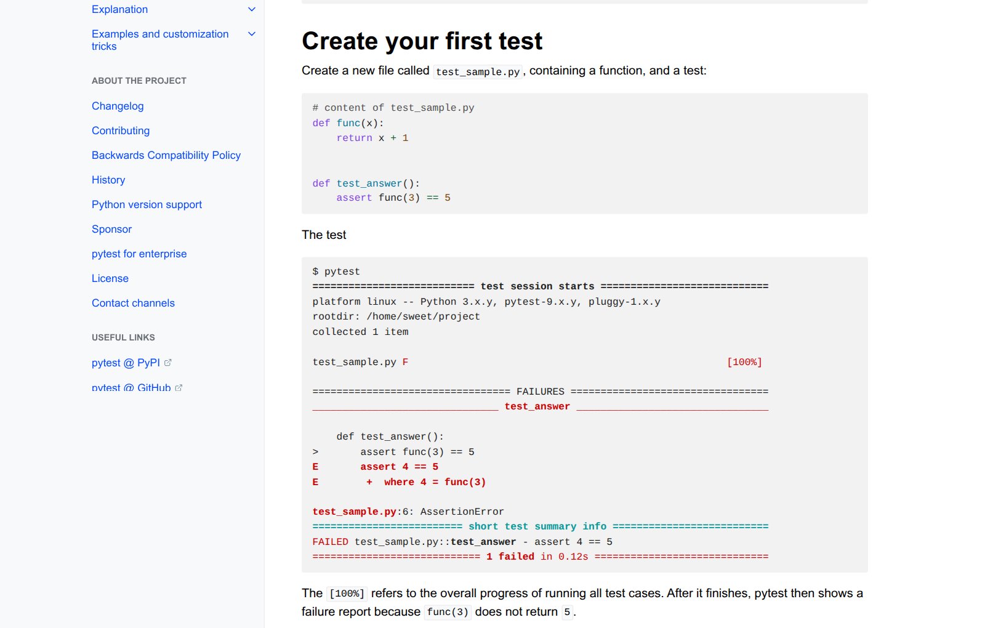This screenshot has height=628, width=985.
Task: Click the inline [100%] code in the paragraph
Action: (347, 594)
